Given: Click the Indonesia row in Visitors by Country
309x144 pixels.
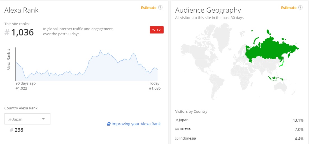Looking at the screenshot, I should click(x=239, y=138).
